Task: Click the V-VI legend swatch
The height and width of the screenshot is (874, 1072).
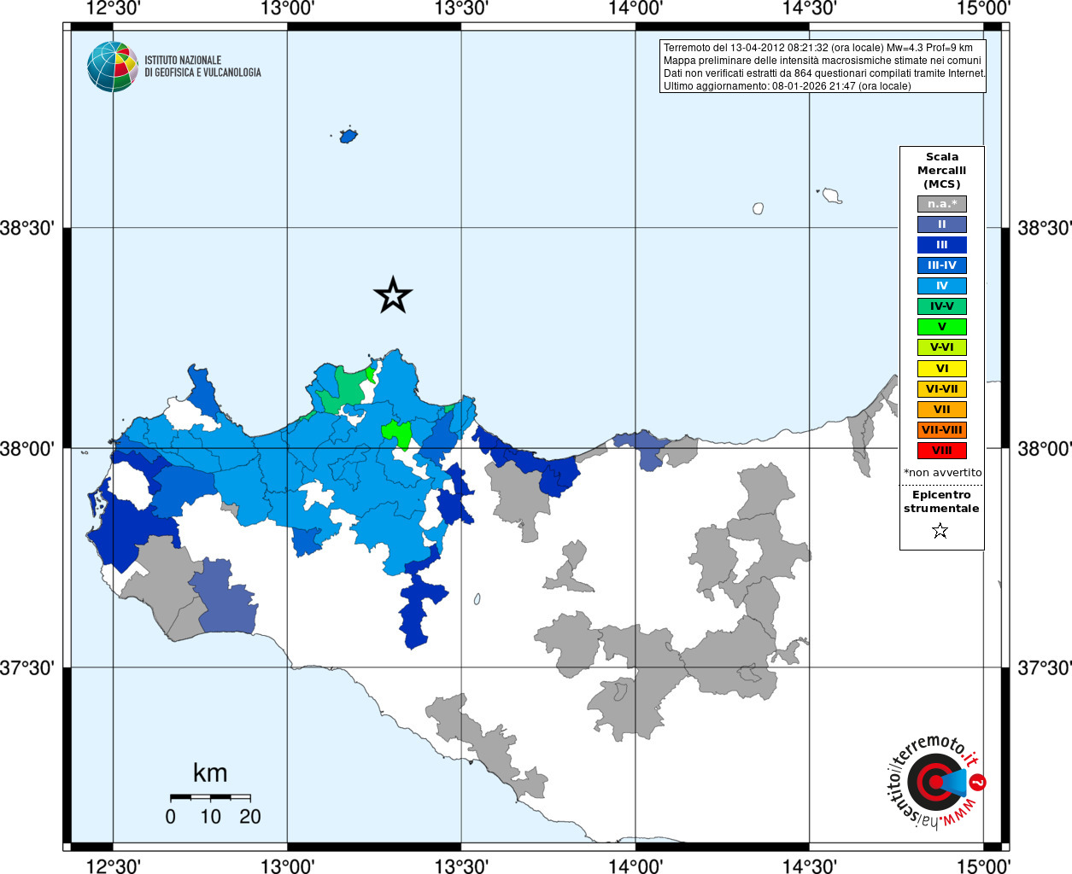Action: click(942, 347)
